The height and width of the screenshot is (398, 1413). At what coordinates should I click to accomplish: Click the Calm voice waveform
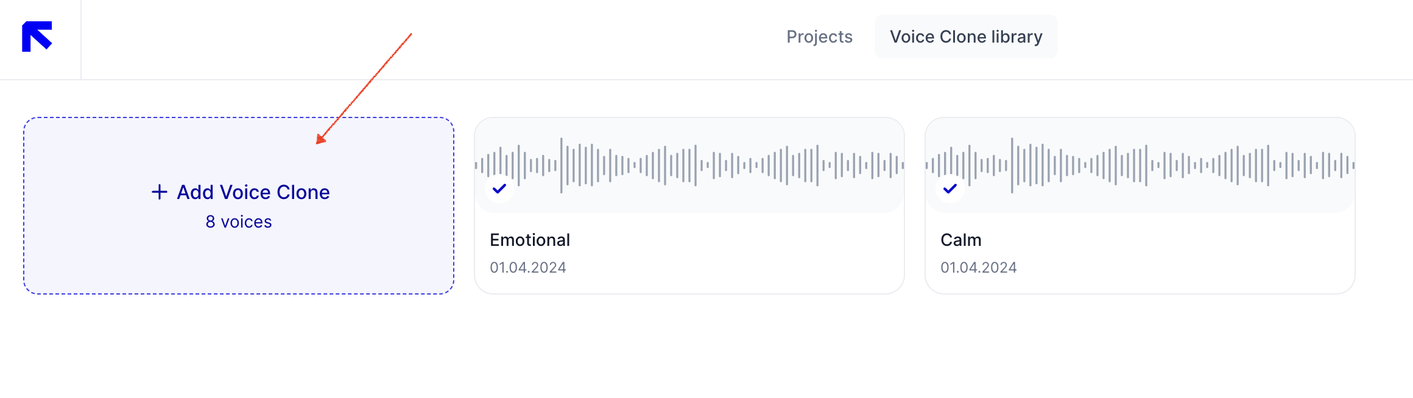pyautogui.click(x=1140, y=165)
